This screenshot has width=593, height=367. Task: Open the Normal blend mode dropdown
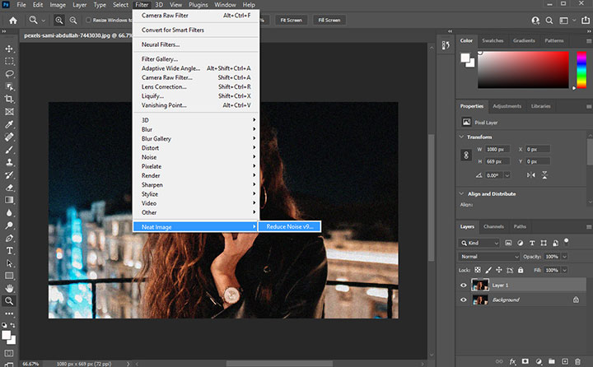[x=490, y=257]
